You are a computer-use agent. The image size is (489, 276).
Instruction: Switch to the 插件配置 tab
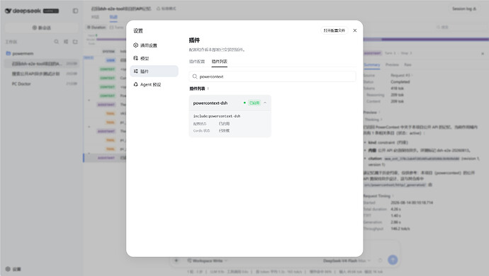tap(197, 62)
